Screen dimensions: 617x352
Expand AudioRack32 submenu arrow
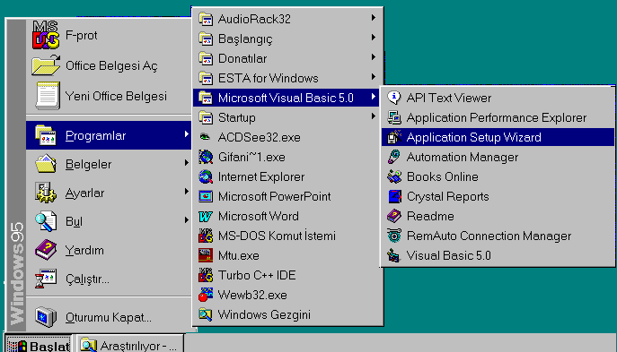(x=373, y=18)
